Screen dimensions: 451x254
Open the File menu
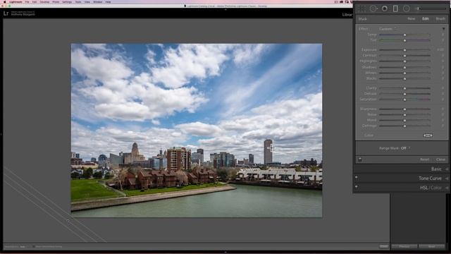pos(27,1)
